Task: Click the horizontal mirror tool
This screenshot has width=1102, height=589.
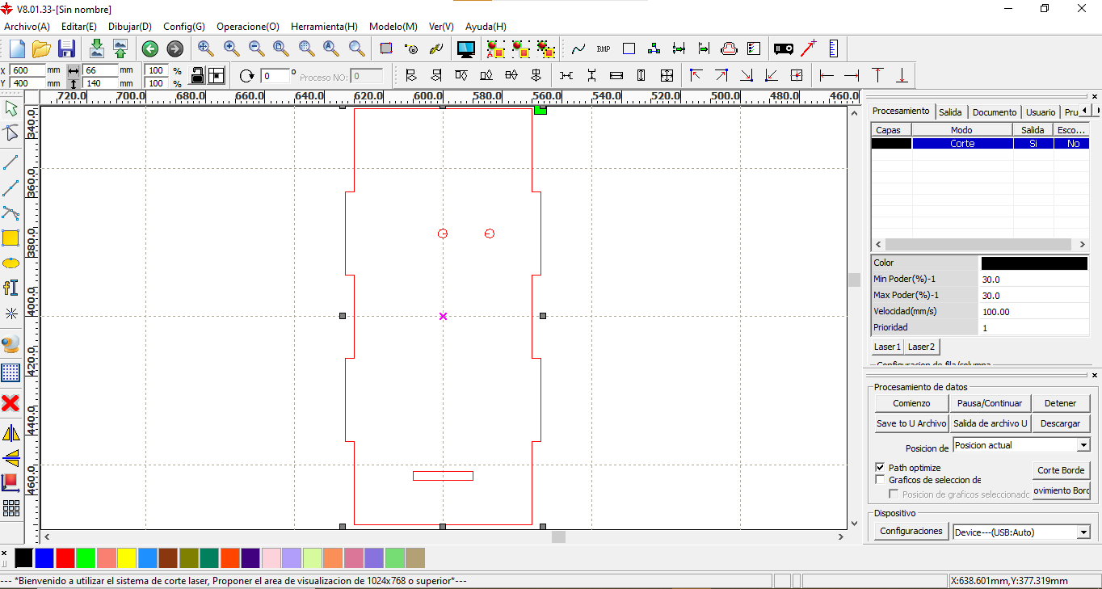Action: [x=11, y=433]
